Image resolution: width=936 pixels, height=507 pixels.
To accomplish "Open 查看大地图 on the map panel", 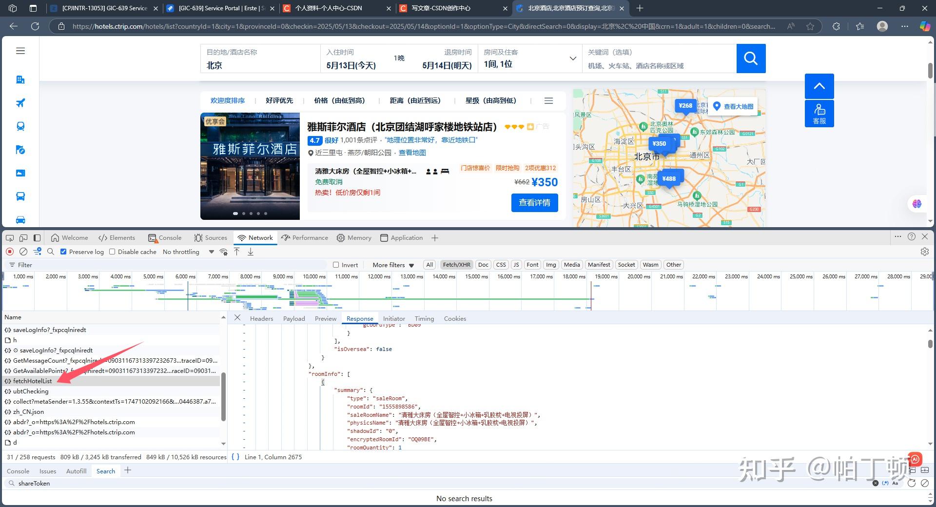I will (733, 106).
